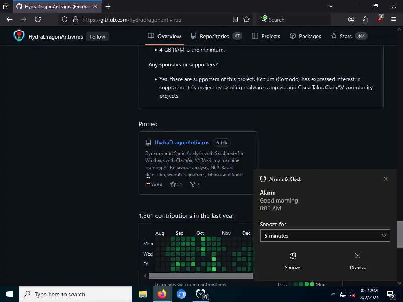Close the Alarms & Clock notification
Image resolution: width=403 pixels, height=302 pixels.
point(386,179)
